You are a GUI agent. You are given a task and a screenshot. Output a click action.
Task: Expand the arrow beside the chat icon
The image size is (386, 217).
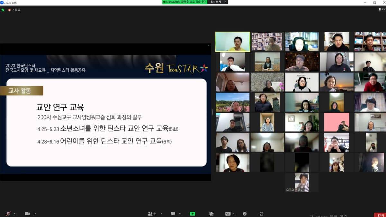[x=180, y=214]
